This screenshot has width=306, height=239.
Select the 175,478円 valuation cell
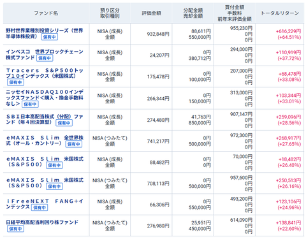click(158, 76)
